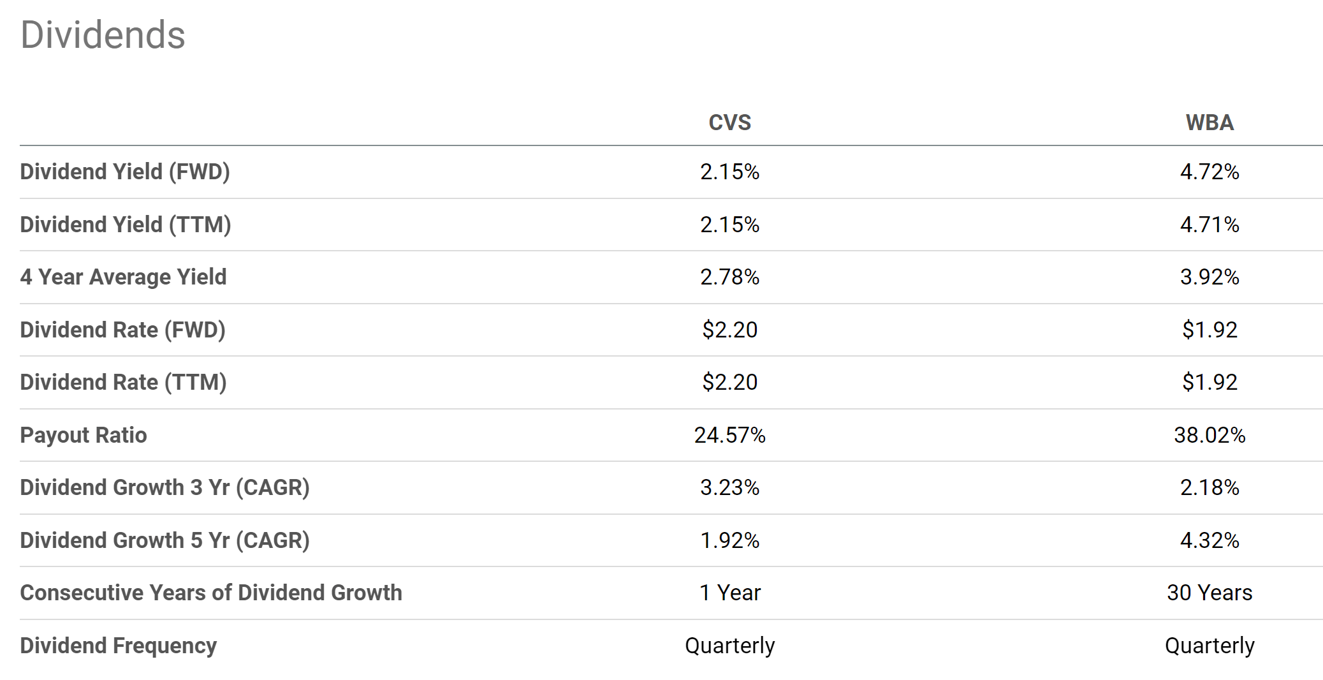Click WBA 5 year dividend growth 4.32%

click(x=1209, y=540)
